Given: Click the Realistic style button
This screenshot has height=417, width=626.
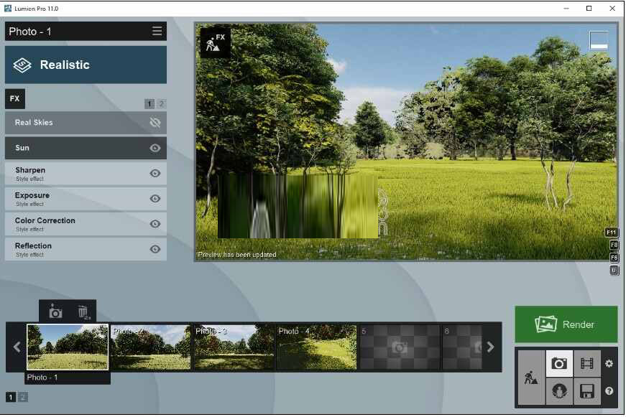Looking at the screenshot, I should click(x=86, y=65).
